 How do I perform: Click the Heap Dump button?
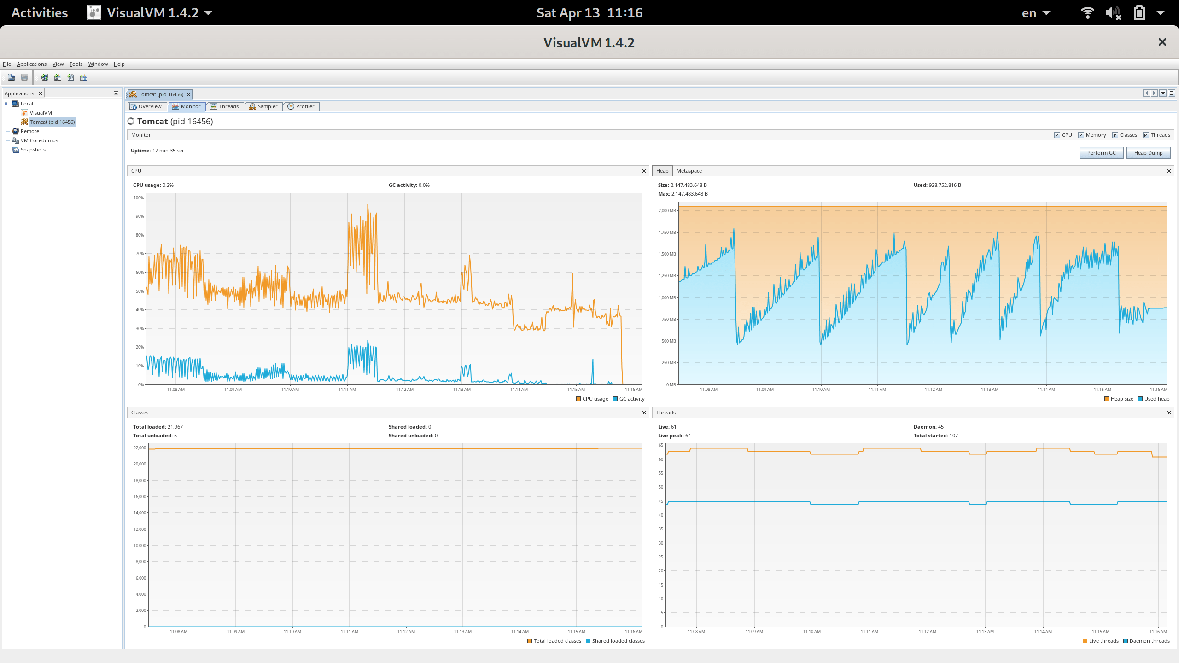pyautogui.click(x=1148, y=153)
